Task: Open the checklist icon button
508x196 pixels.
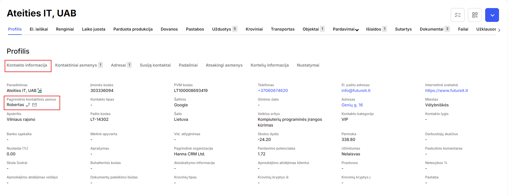Action: [458, 15]
